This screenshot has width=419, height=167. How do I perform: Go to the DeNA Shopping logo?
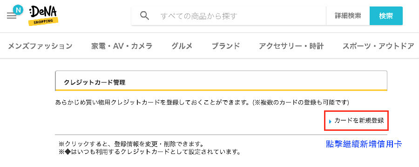tap(43, 16)
